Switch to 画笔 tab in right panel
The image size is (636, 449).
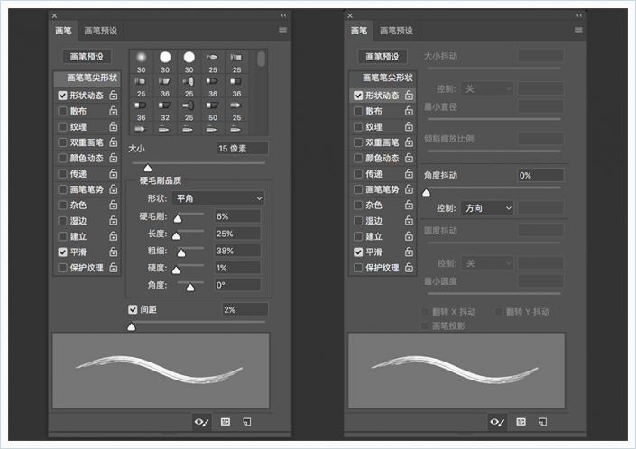(x=359, y=31)
